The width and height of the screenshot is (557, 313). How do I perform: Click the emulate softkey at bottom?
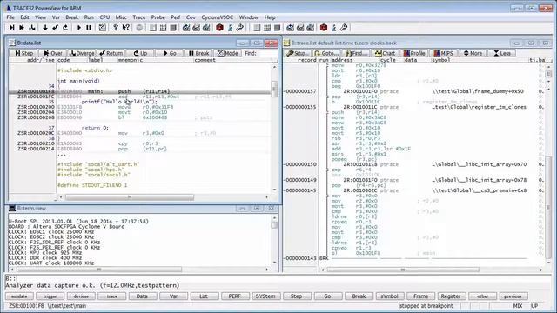(19, 296)
